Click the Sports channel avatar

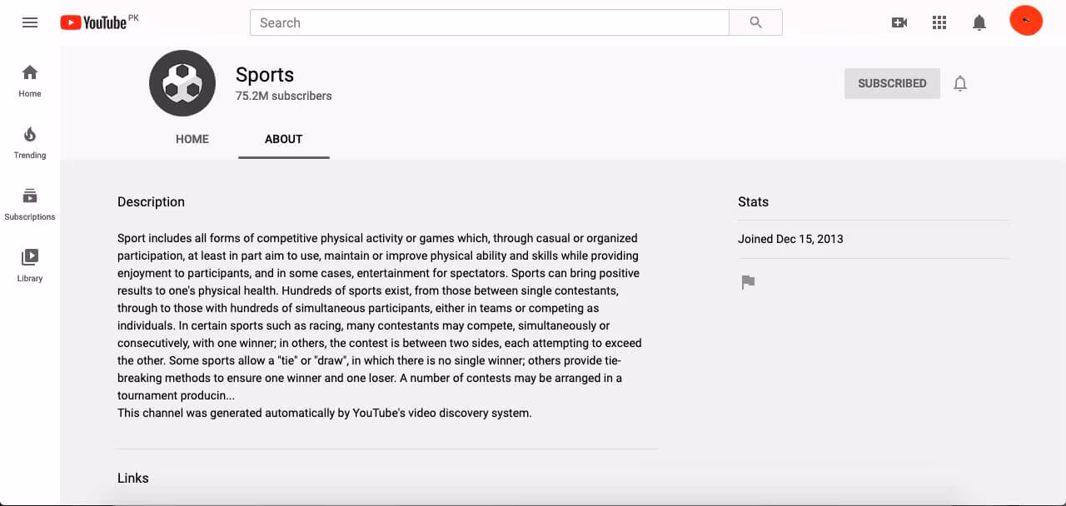point(182,83)
